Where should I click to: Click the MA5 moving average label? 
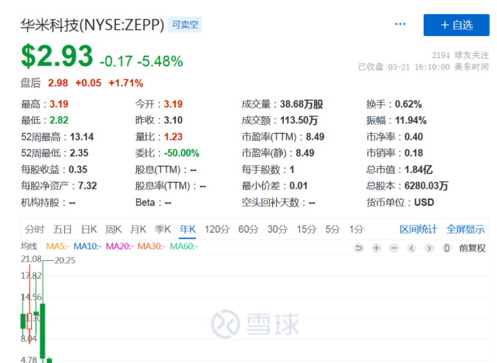pyautogui.click(x=58, y=246)
